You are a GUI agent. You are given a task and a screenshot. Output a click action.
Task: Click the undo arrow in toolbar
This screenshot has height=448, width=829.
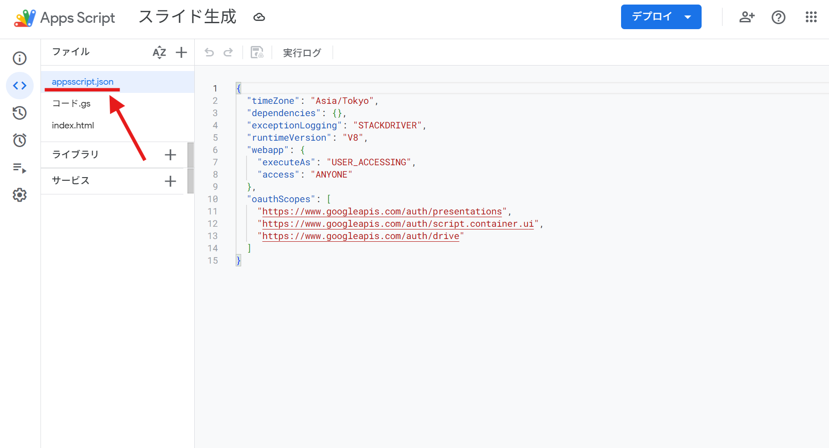[209, 52]
